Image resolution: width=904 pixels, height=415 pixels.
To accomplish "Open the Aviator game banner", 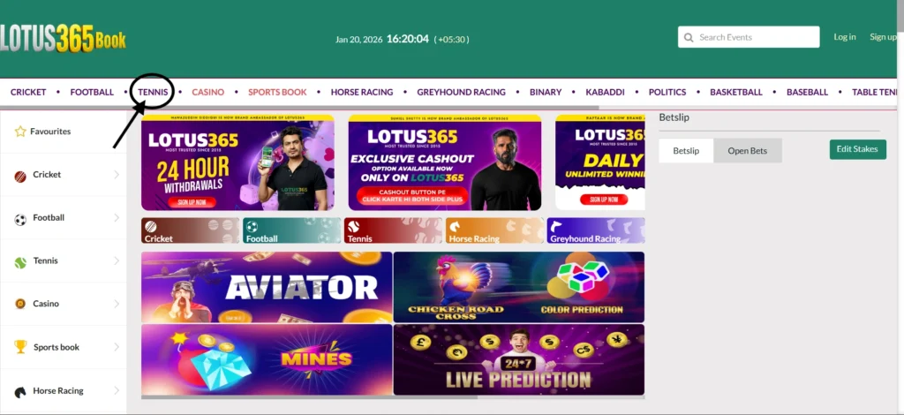I will 267,287.
